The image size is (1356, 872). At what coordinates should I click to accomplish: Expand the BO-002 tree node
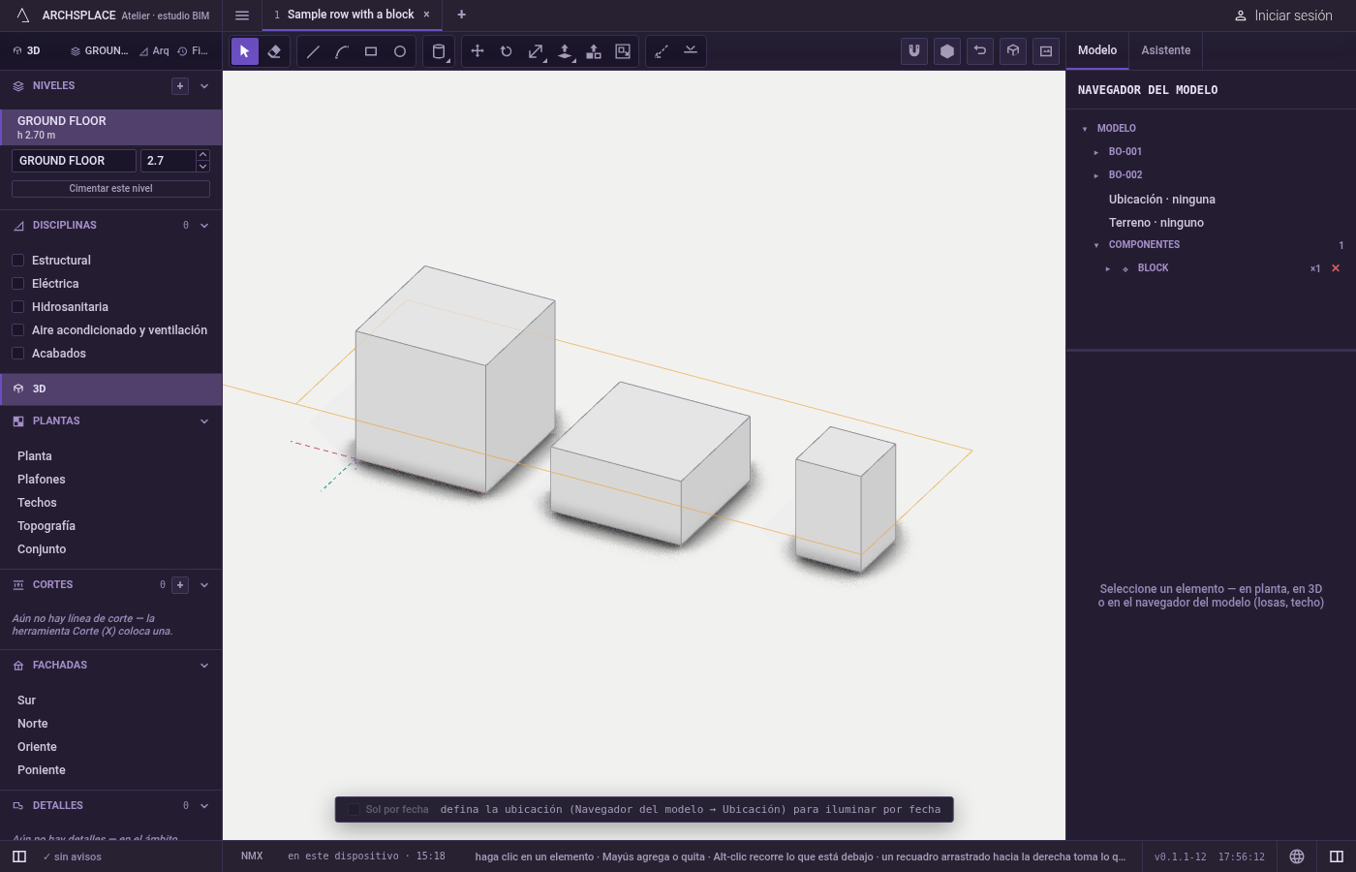(1096, 175)
